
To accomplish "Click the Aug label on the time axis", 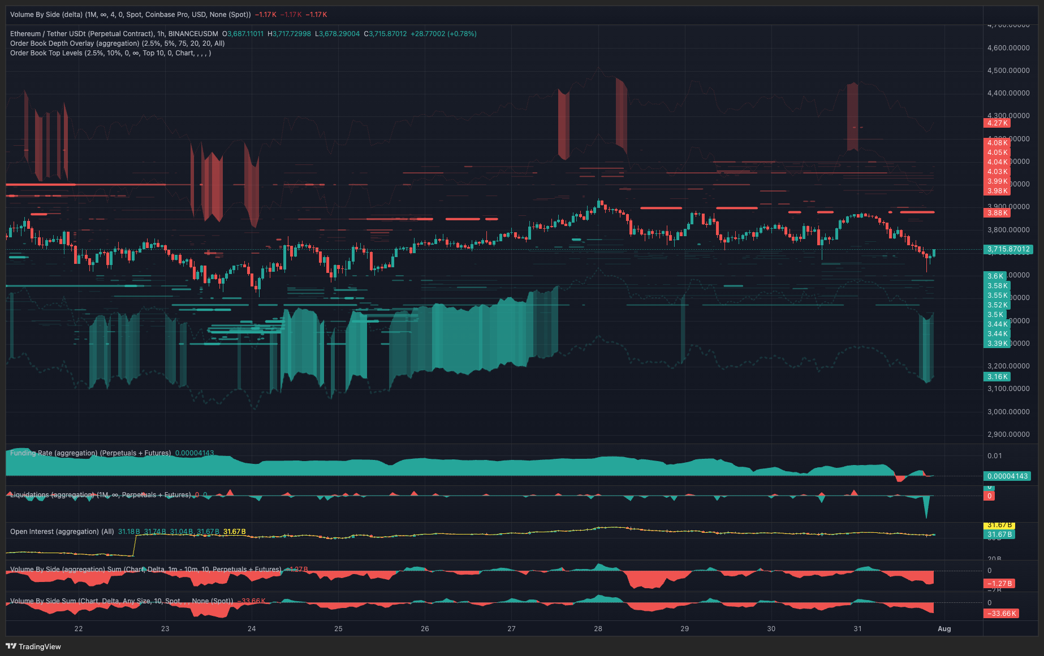I will (944, 629).
